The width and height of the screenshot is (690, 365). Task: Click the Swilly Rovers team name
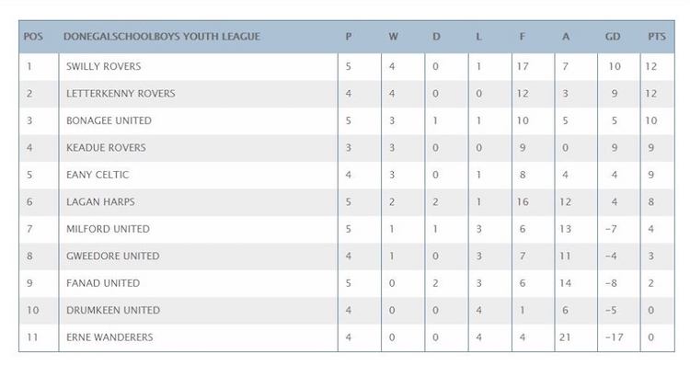pyautogui.click(x=103, y=66)
